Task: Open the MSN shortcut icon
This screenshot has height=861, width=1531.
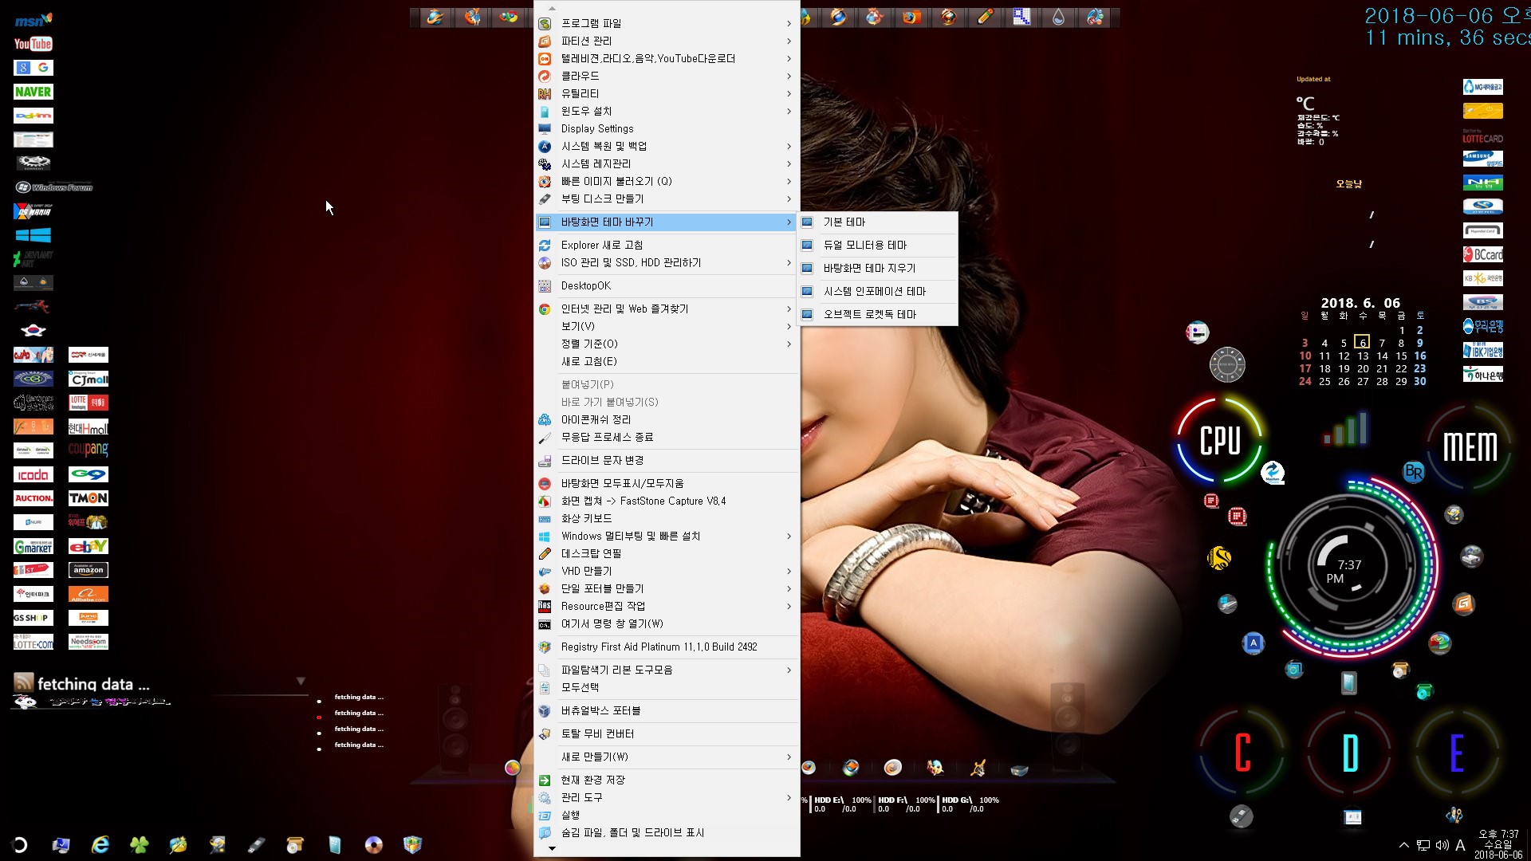Action: click(x=33, y=20)
